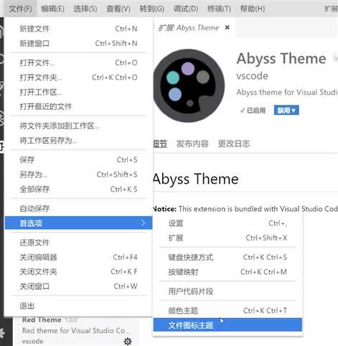Choose 还原文件 menu entry
This screenshot has width=338, height=346.
pos(78,243)
